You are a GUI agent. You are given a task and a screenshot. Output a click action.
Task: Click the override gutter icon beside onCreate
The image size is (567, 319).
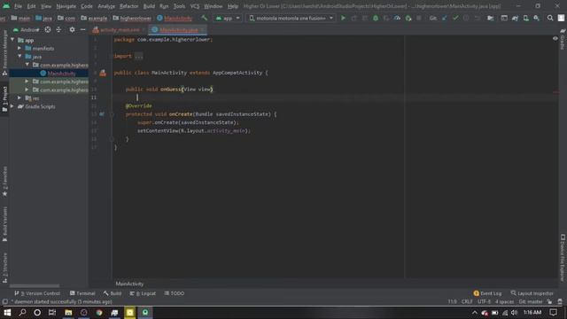click(x=102, y=114)
